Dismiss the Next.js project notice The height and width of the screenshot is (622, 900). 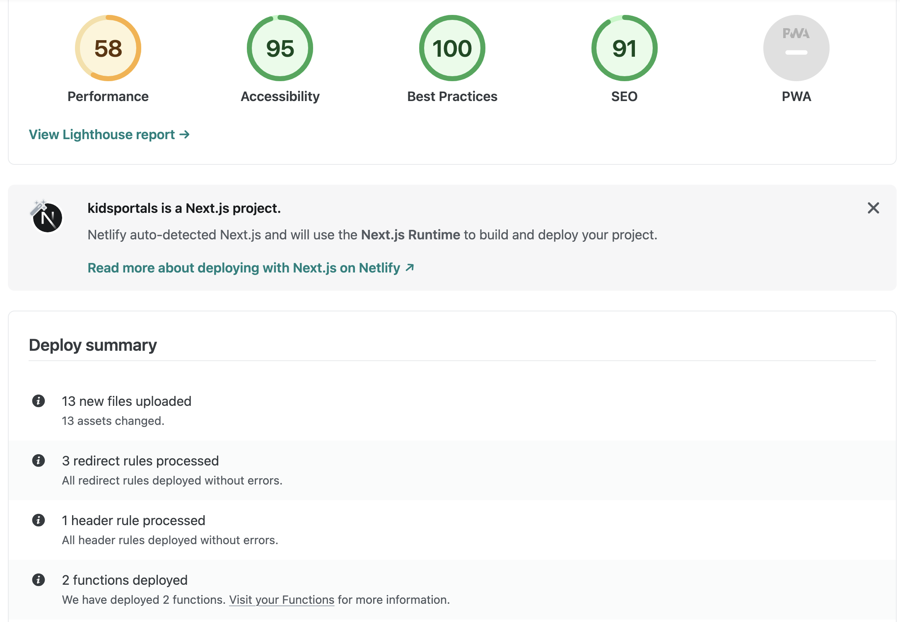tap(873, 208)
